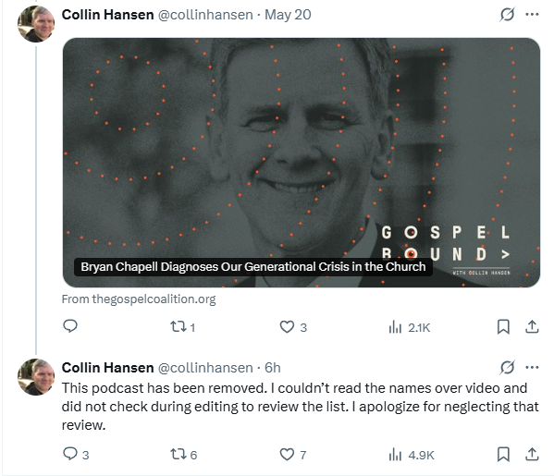
Task: Open Grok explain icon on 6h reply tweet
Action: [x=507, y=367]
